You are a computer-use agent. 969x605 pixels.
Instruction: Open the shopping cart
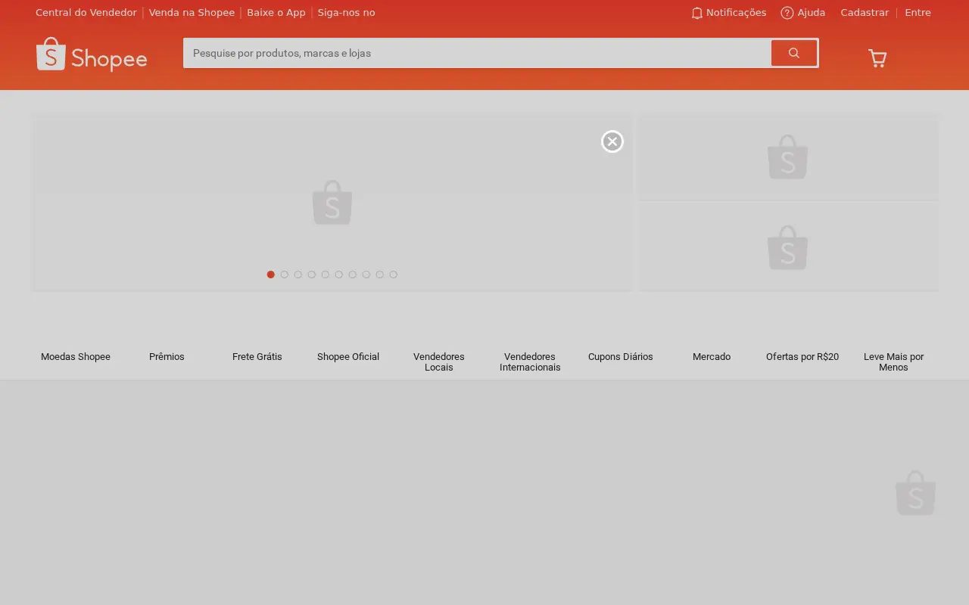pyautogui.click(x=877, y=58)
